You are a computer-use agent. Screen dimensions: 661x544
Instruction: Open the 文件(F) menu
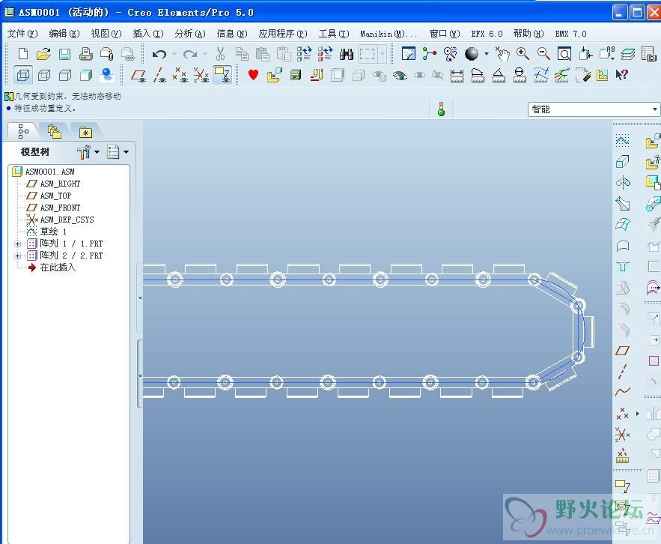pos(22,34)
